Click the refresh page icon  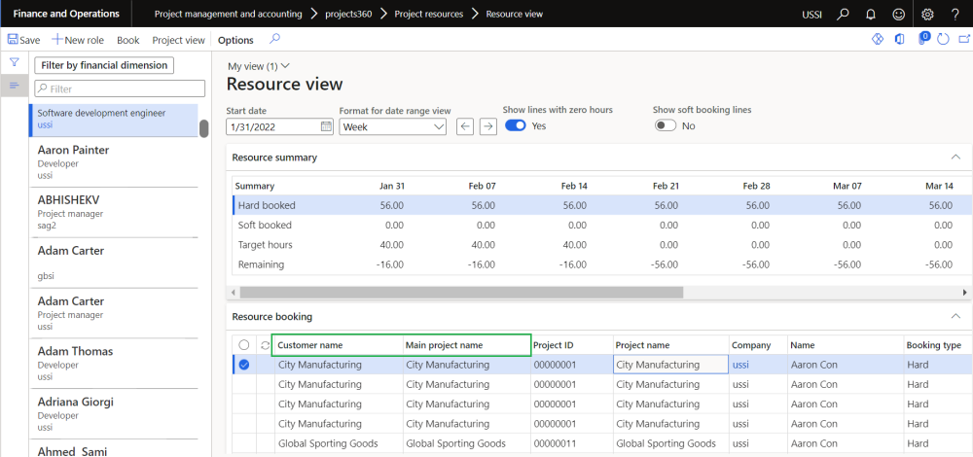[941, 40]
